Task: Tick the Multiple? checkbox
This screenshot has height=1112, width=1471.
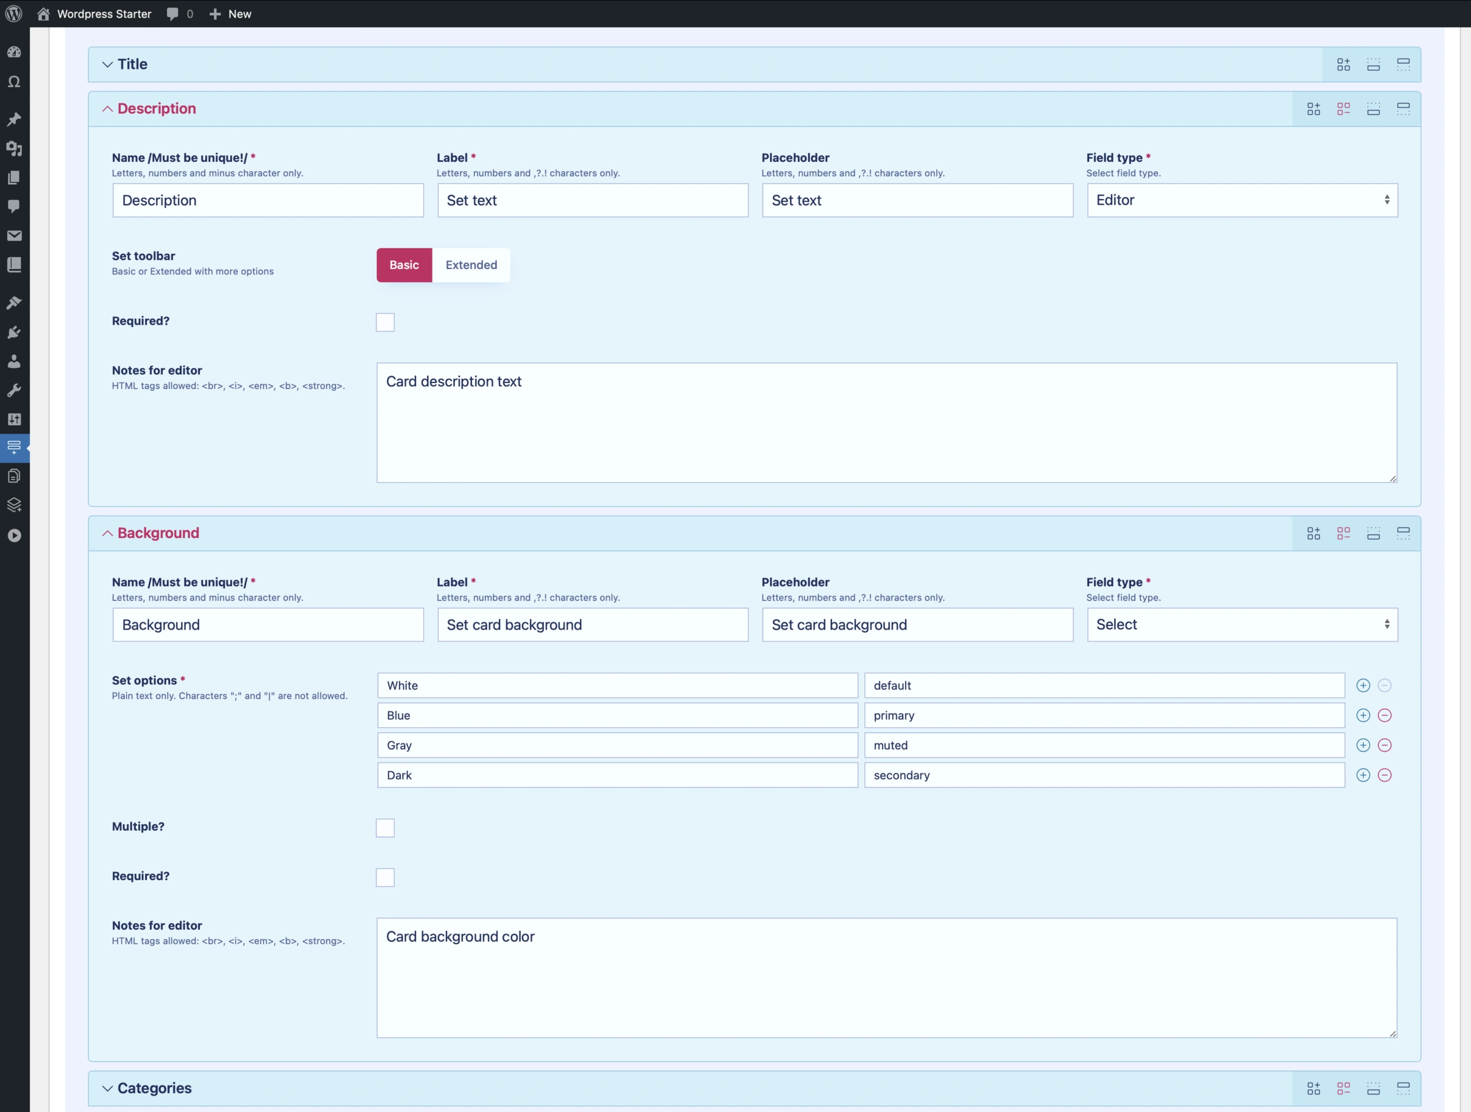Action: [385, 827]
